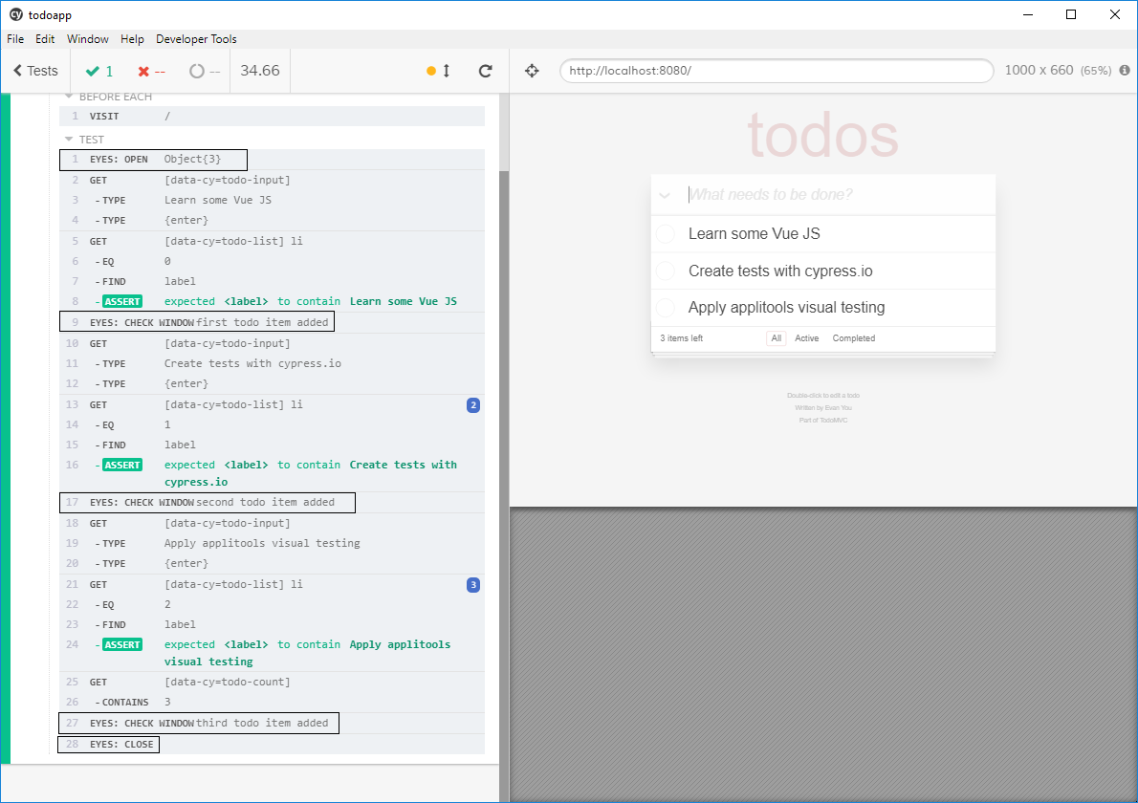Click the blue badge numbered 3
Image resolution: width=1138 pixels, height=803 pixels.
coord(473,585)
